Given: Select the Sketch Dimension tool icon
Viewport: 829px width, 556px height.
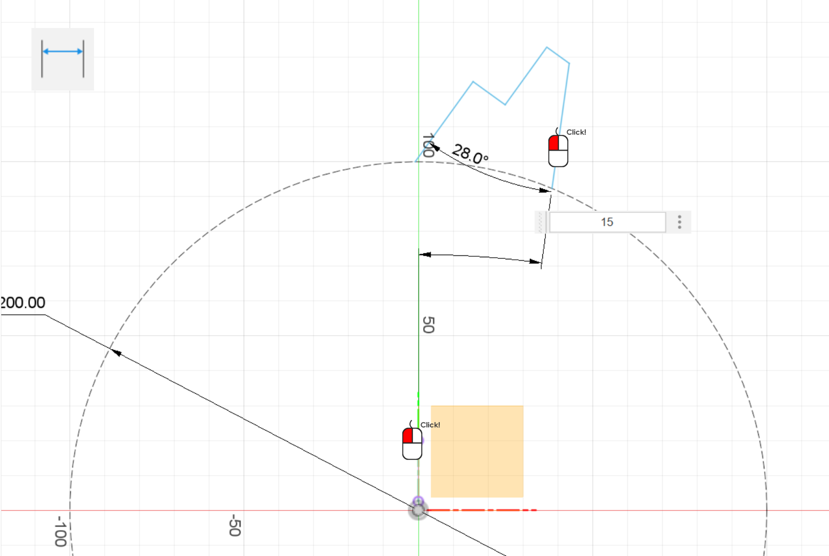Looking at the screenshot, I should click(63, 59).
